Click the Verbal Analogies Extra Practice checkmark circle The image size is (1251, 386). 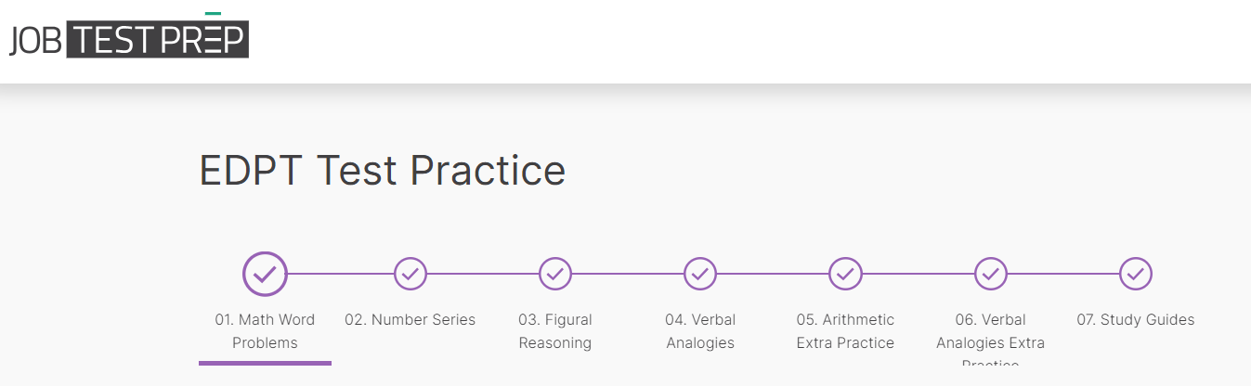click(991, 274)
